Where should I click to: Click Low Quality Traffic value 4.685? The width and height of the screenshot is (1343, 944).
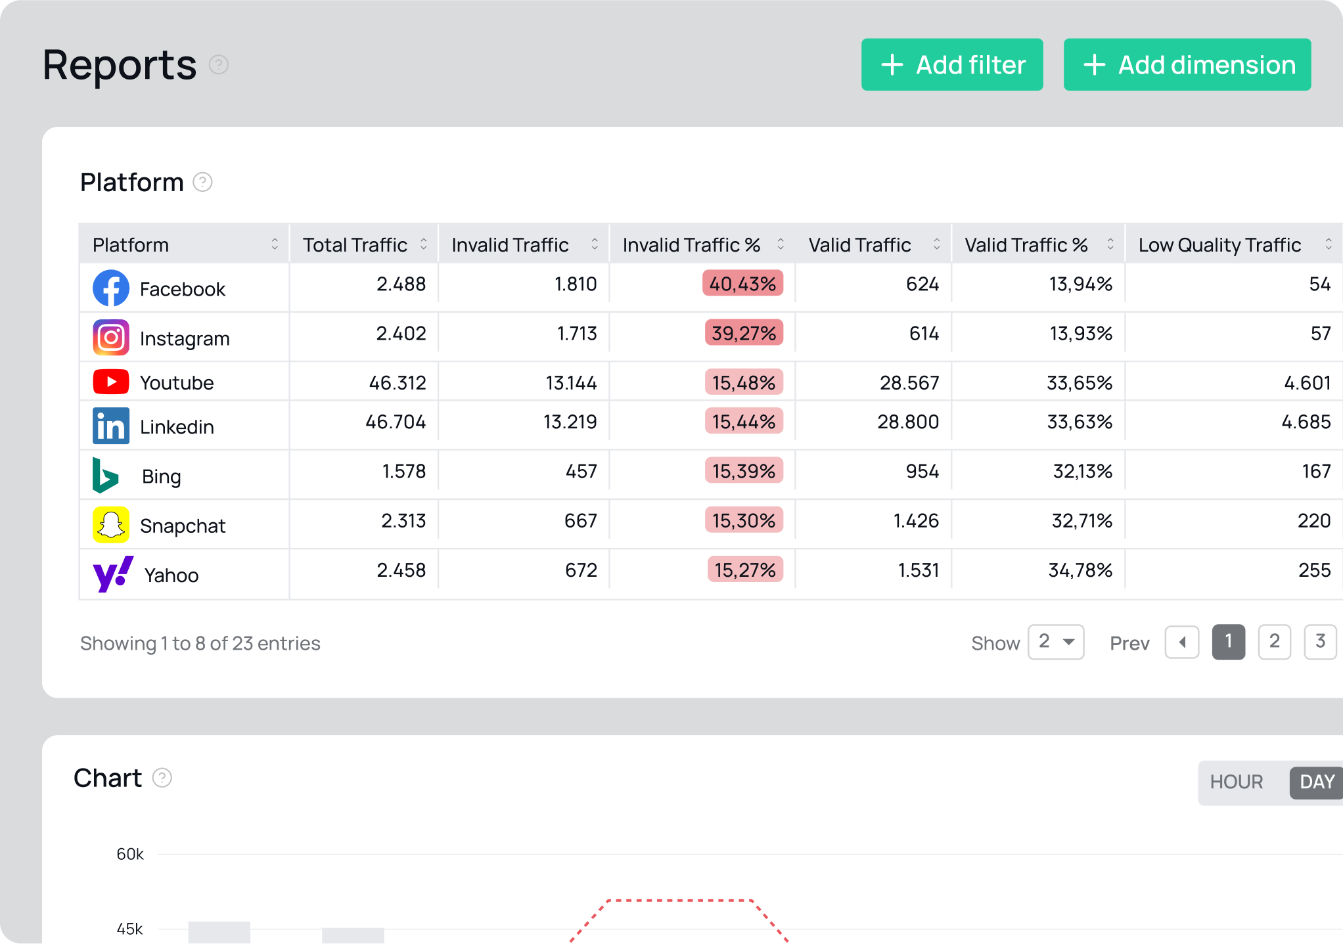1306,422
